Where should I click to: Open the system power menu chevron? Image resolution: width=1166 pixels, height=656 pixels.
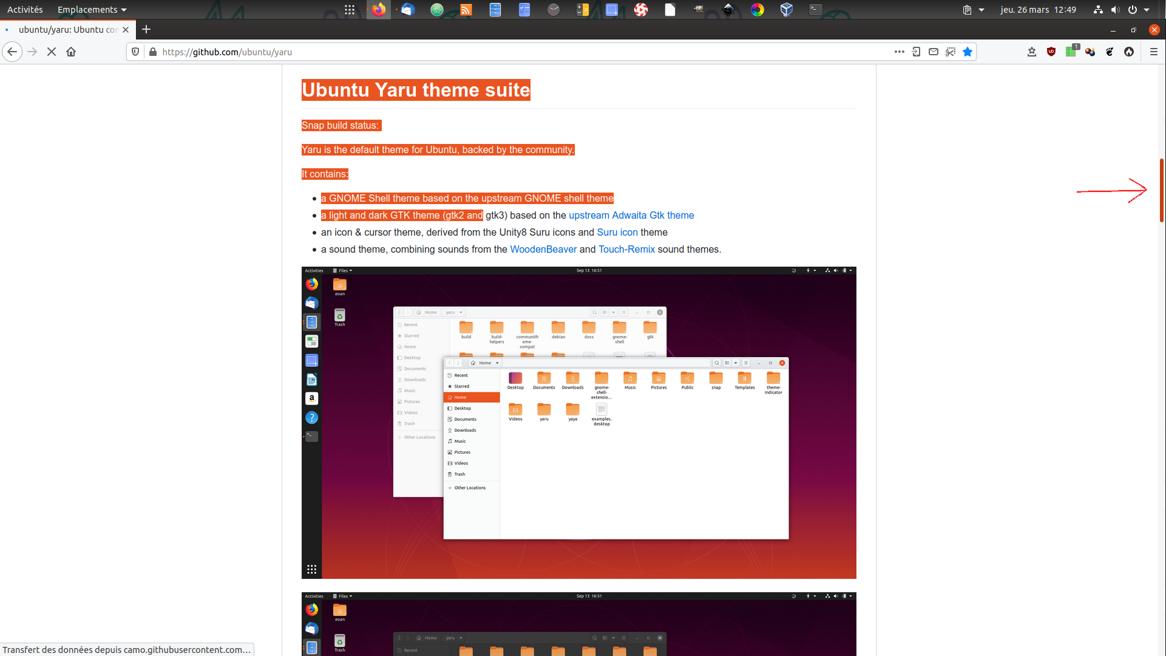coord(1146,9)
